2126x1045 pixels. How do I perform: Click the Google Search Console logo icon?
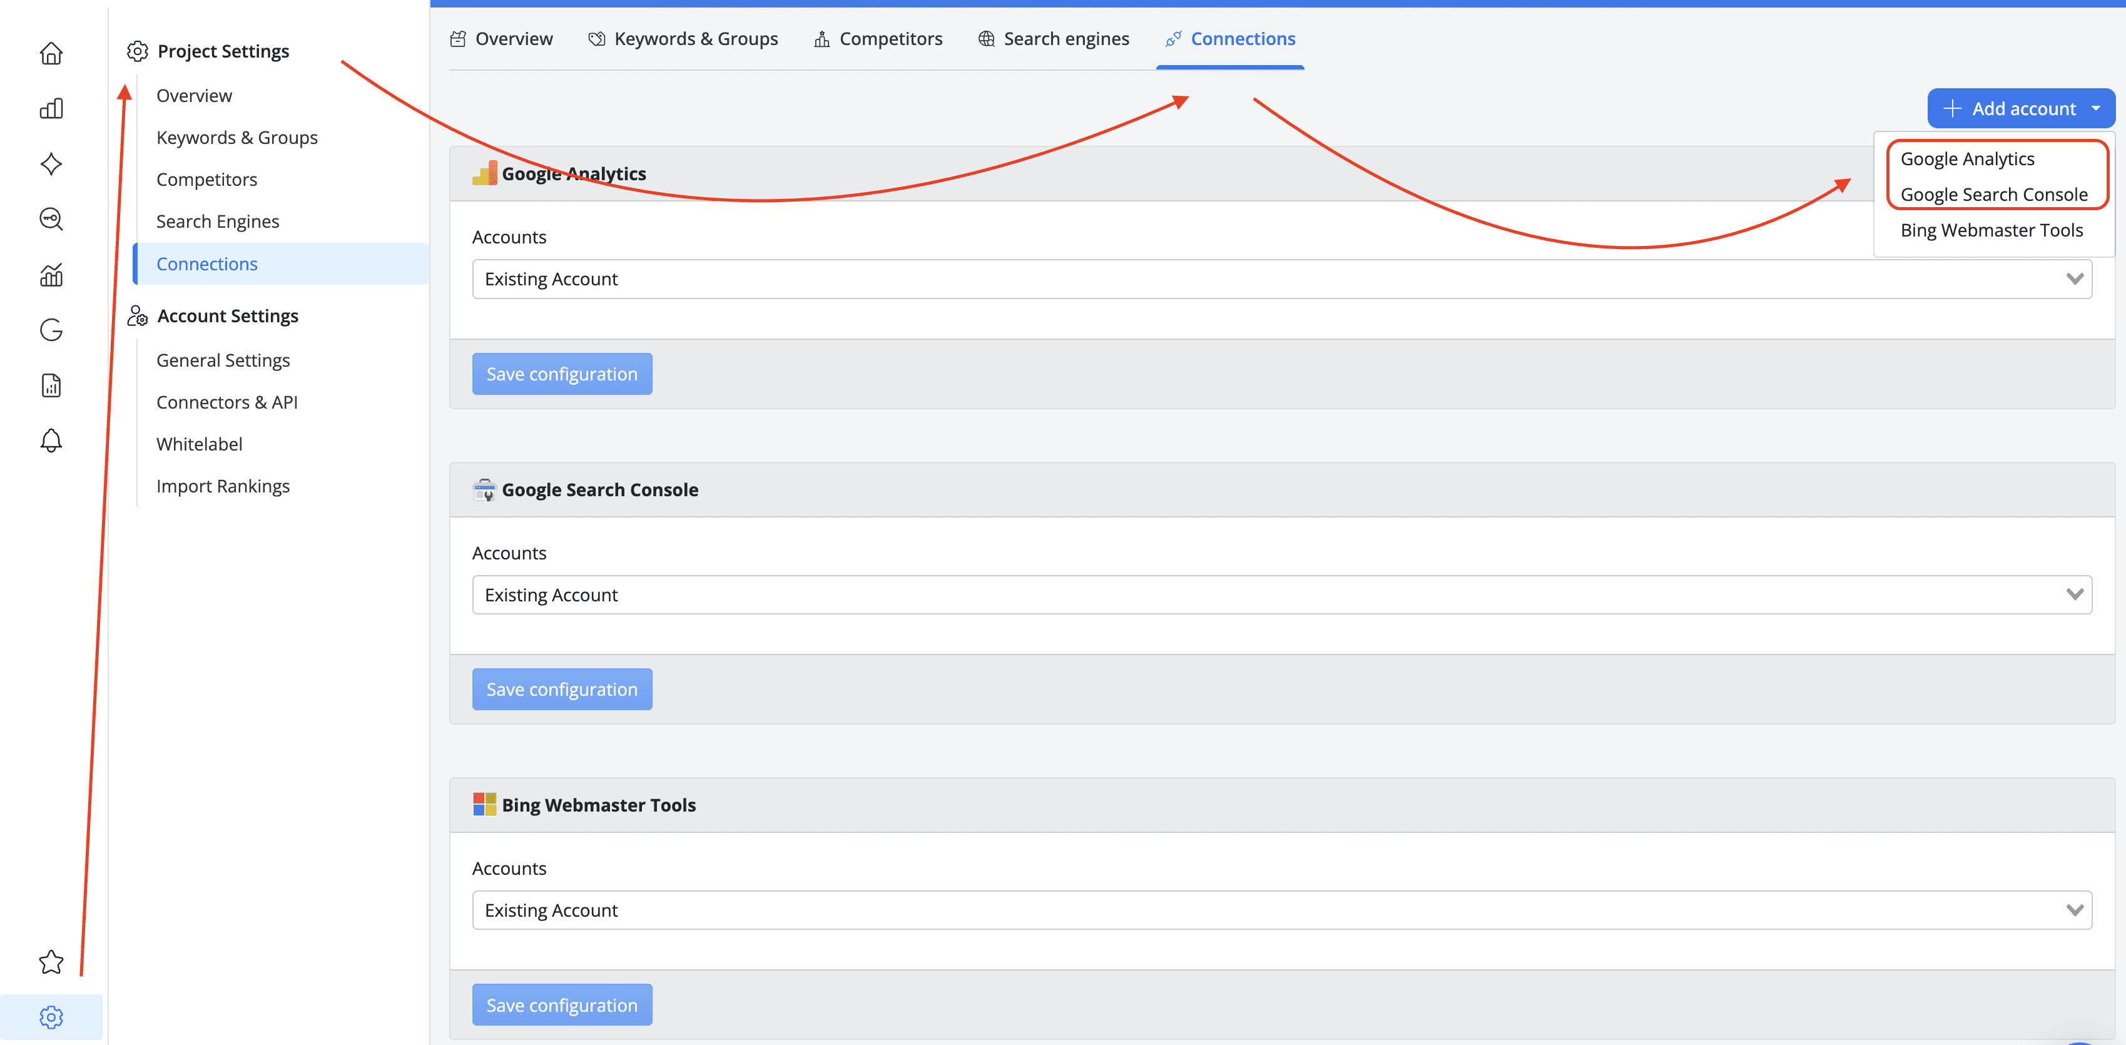pos(484,489)
